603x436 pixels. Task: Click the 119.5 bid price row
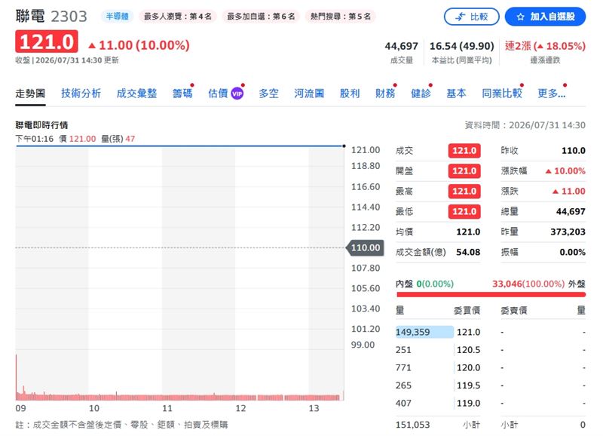438,385
